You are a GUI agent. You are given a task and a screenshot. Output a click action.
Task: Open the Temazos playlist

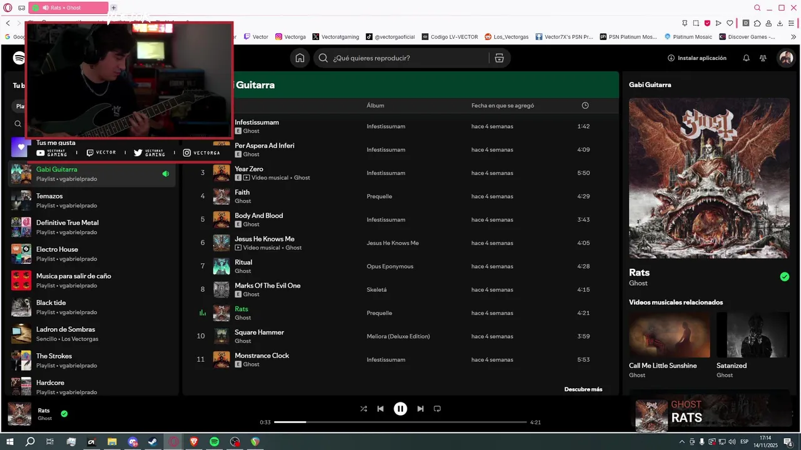[91, 201]
